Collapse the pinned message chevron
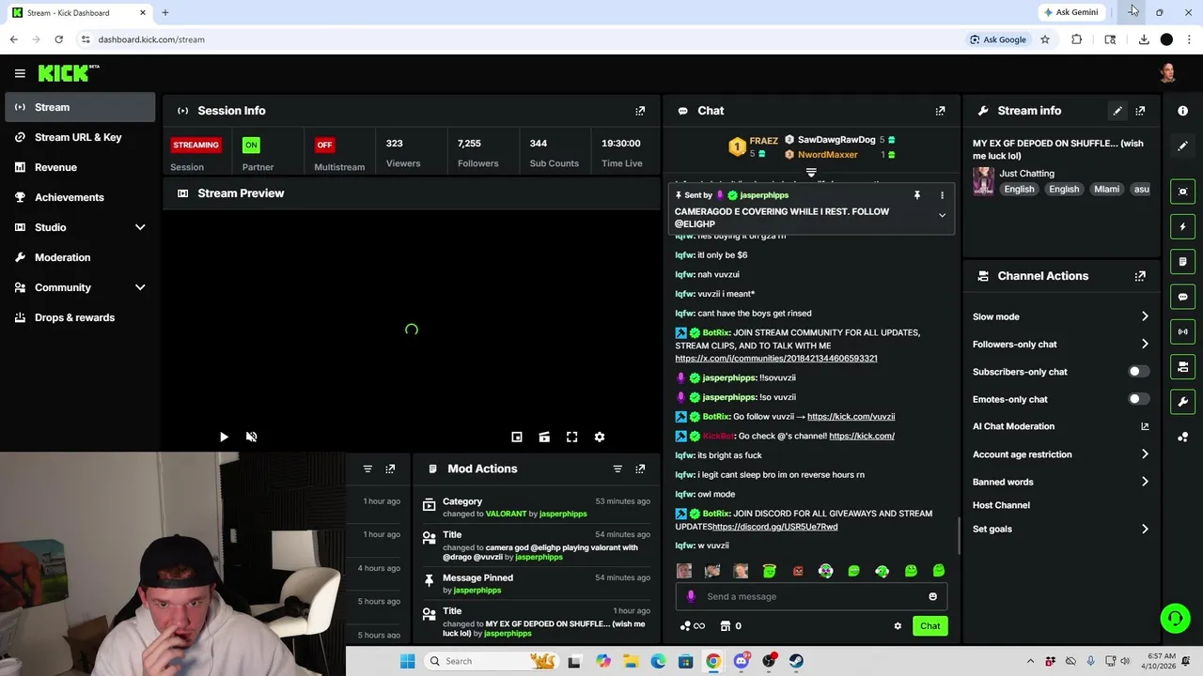Viewport: 1203px width, 676px height. point(942,215)
